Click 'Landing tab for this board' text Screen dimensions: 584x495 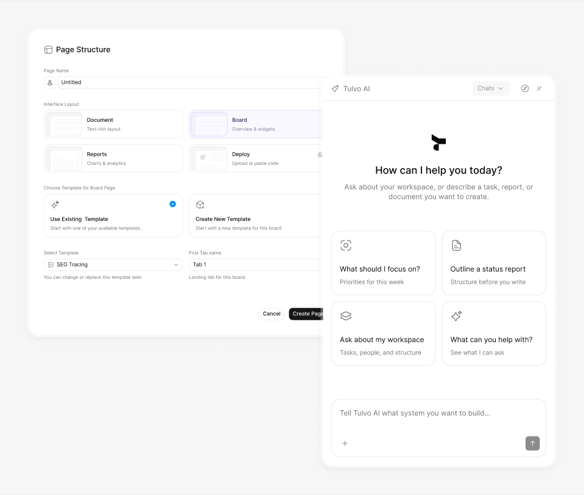point(217,277)
